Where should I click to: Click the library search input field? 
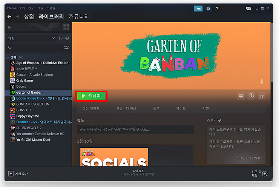coord(38,48)
